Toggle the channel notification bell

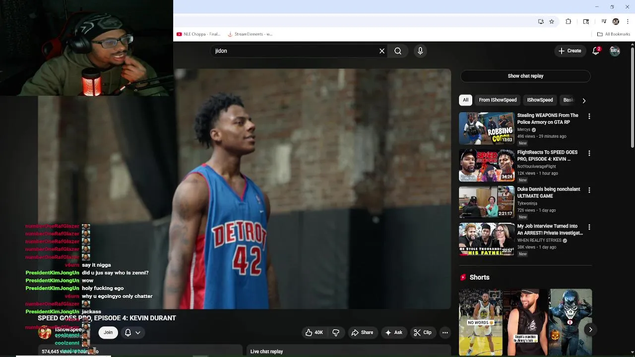tap(128, 333)
